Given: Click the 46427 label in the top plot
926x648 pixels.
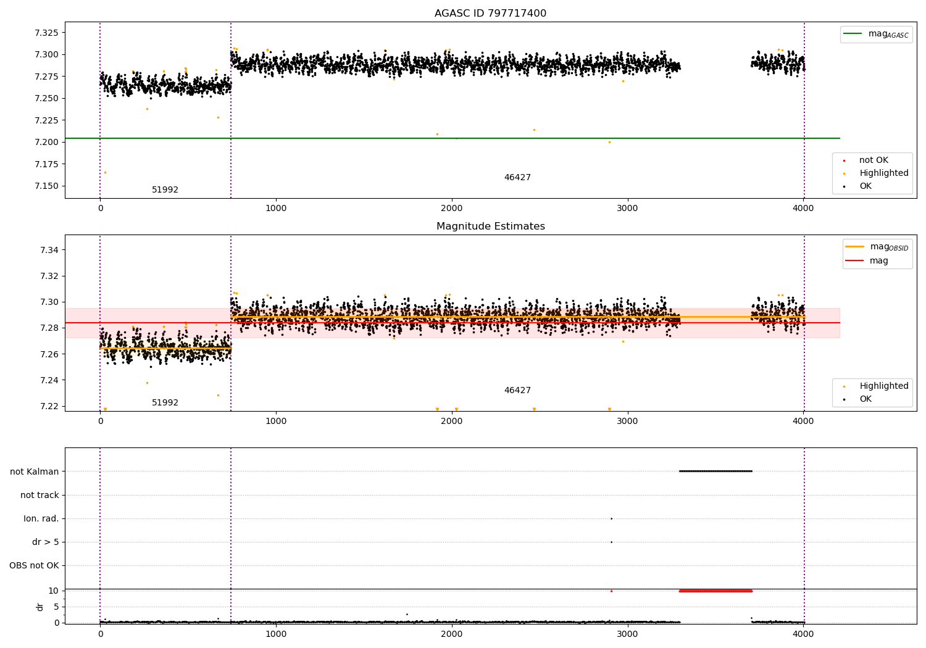Looking at the screenshot, I should click(x=517, y=178).
